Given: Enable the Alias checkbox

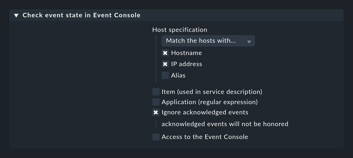Looking at the screenshot, I should (x=165, y=75).
